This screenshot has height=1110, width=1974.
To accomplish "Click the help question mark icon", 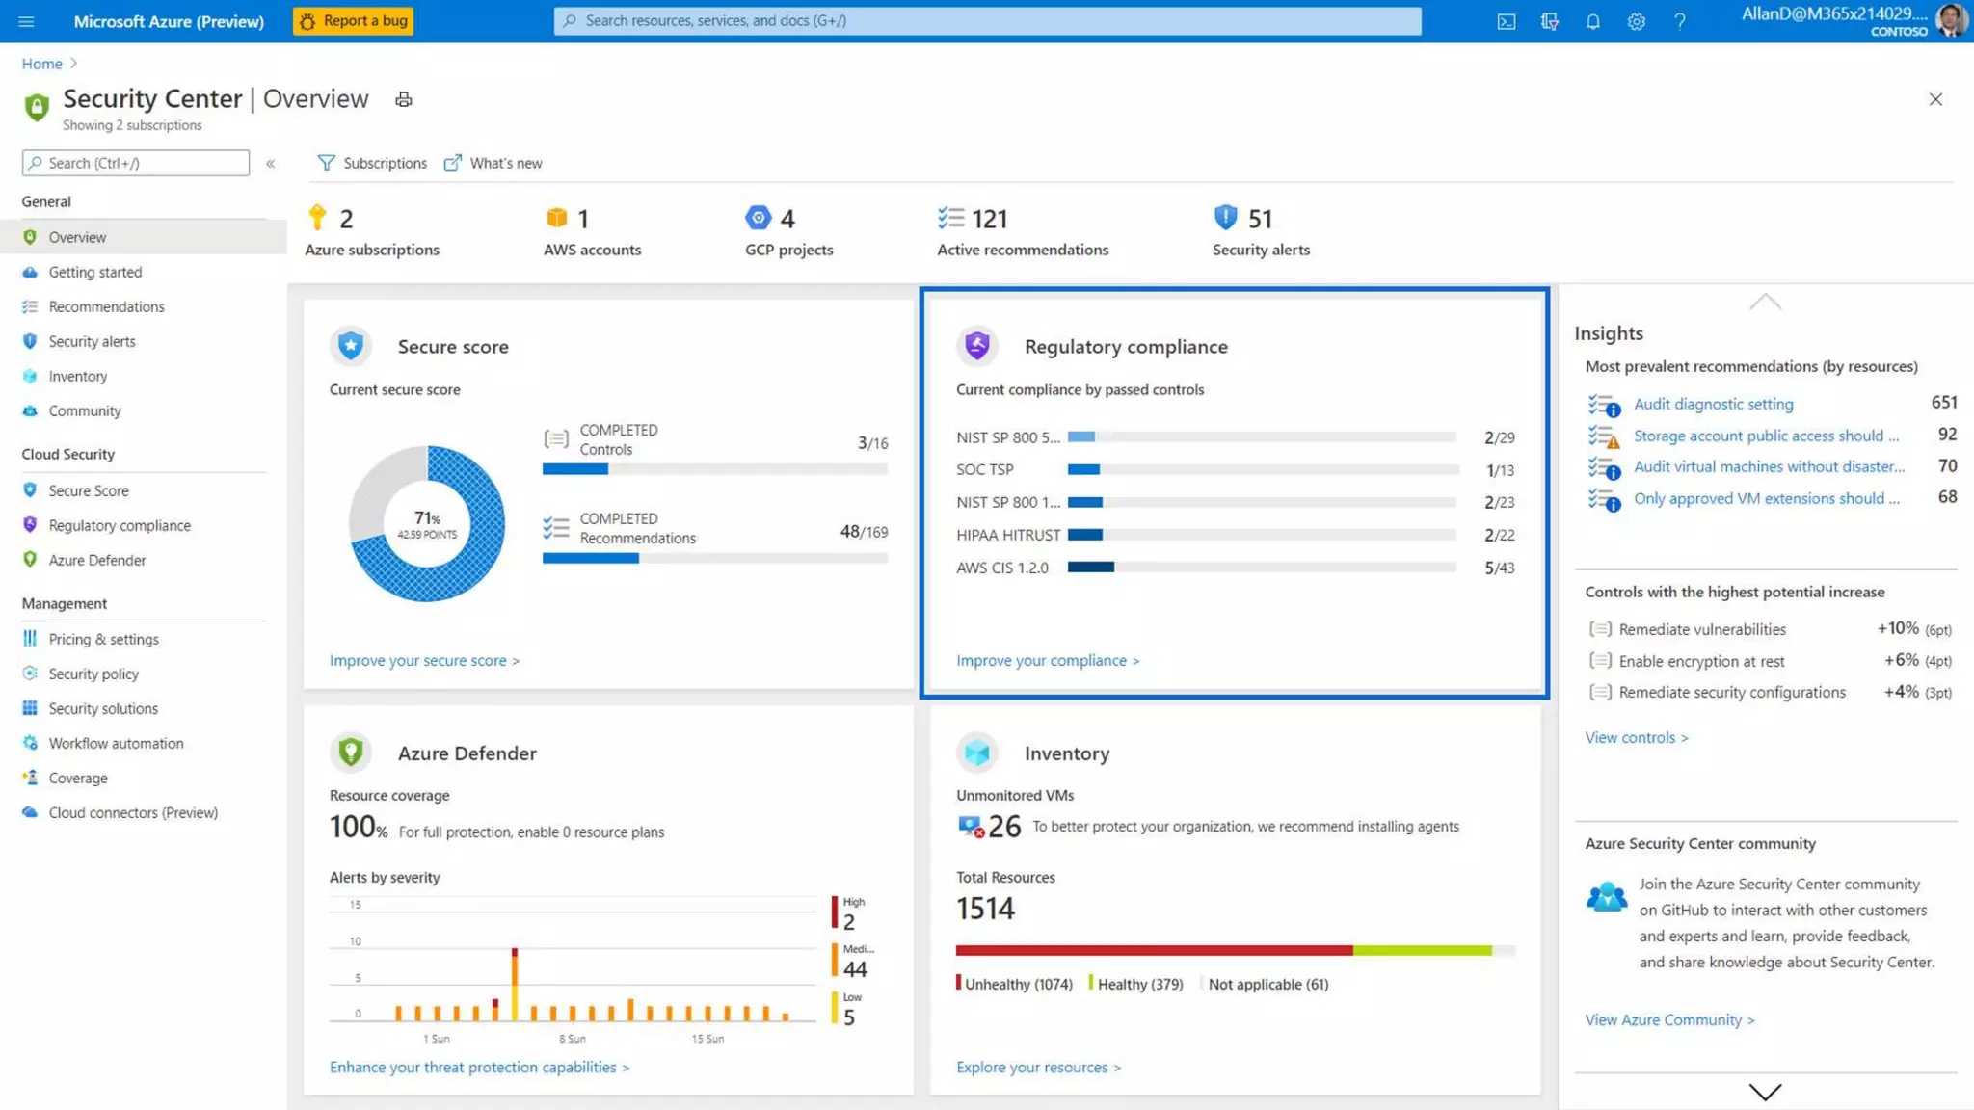I will [x=1679, y=21].
